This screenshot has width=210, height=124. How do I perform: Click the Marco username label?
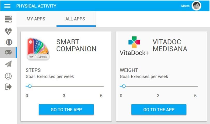[x=185, y=6]
